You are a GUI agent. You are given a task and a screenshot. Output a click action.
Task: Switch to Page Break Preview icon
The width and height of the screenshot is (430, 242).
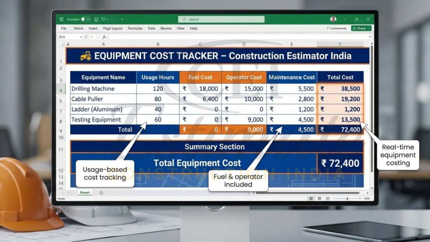pyautogui.click(x=328, y=198)
